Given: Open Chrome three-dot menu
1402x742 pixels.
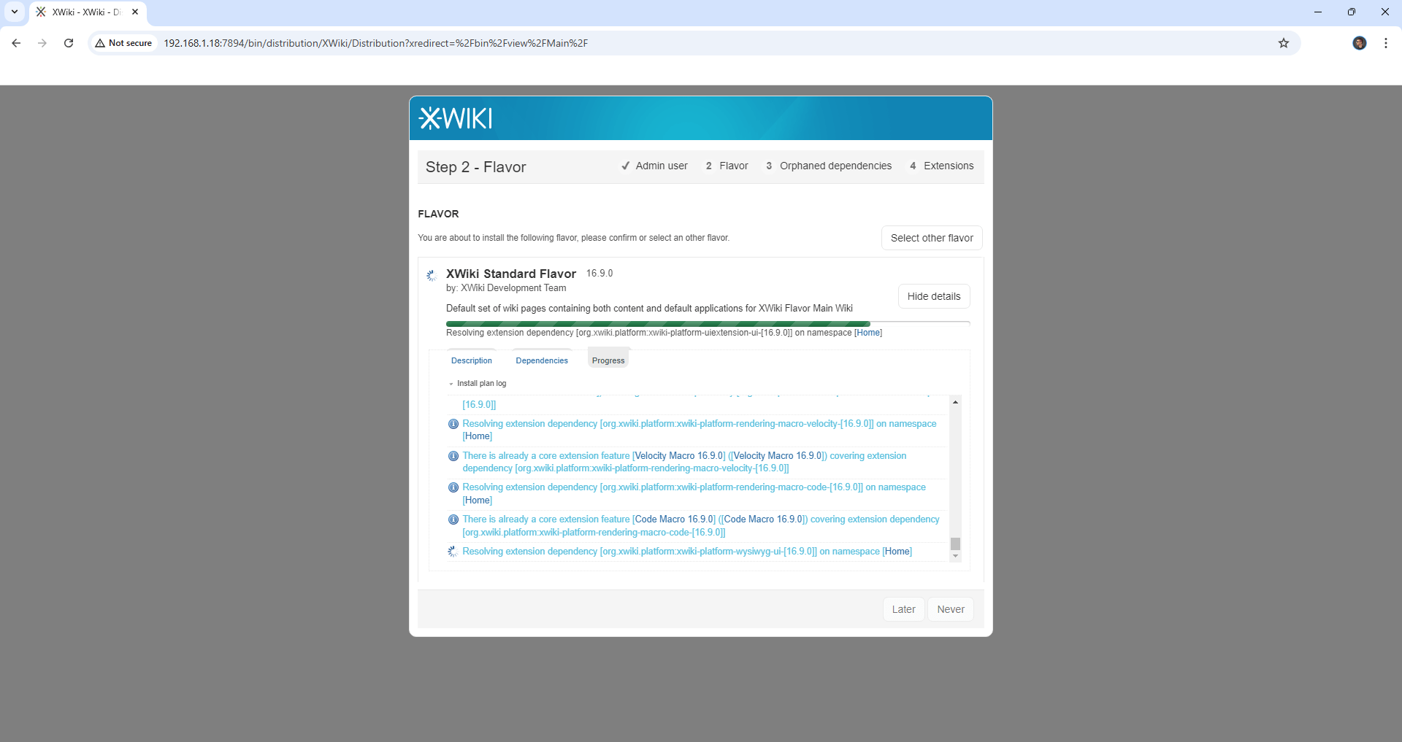Looking at the screenshot, I should [1386, 43].
